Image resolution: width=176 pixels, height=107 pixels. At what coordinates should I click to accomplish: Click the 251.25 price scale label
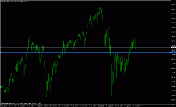pos(173,5)
